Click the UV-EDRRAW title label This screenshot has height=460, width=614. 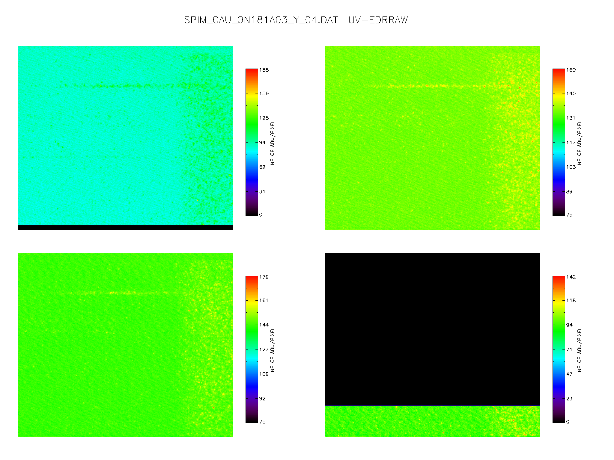tap(378, 20)
